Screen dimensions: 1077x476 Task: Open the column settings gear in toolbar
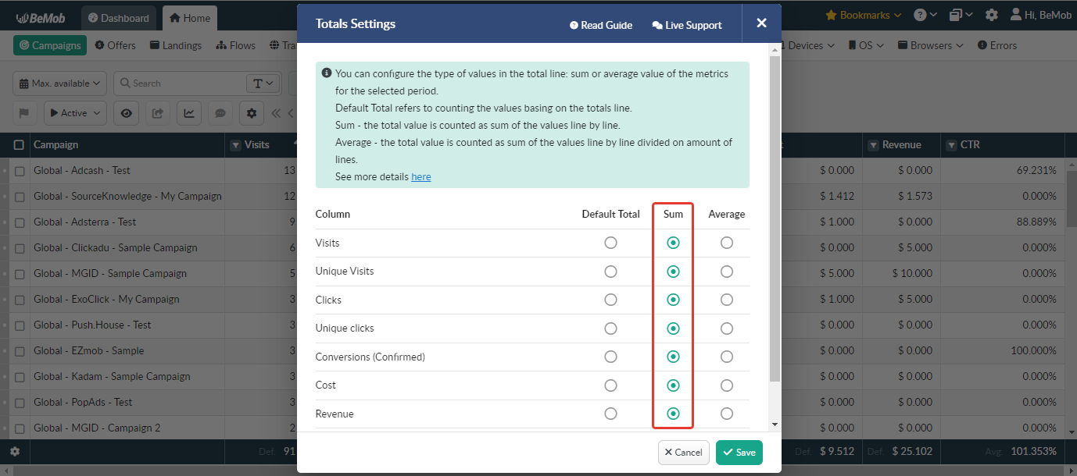(x=251, y=112)
